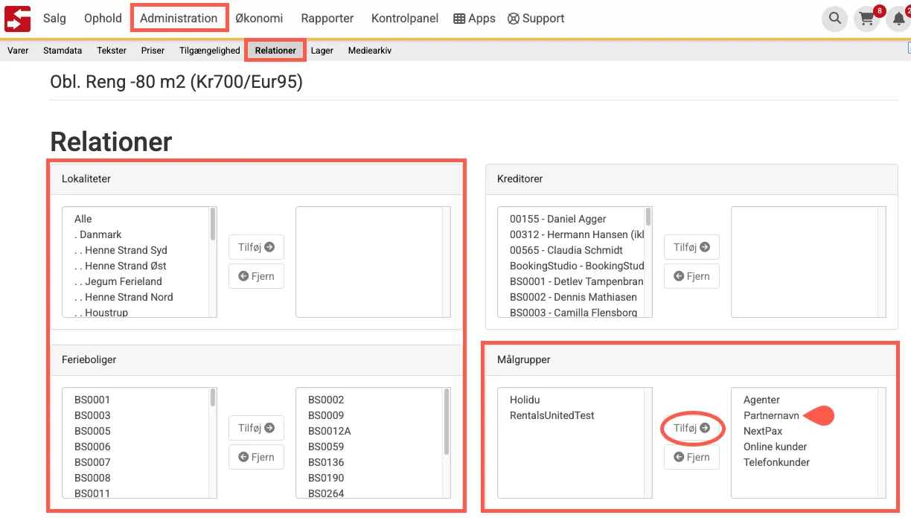Open the Apps grid menu
911x518 pixels.
click(x=474, y=19)
